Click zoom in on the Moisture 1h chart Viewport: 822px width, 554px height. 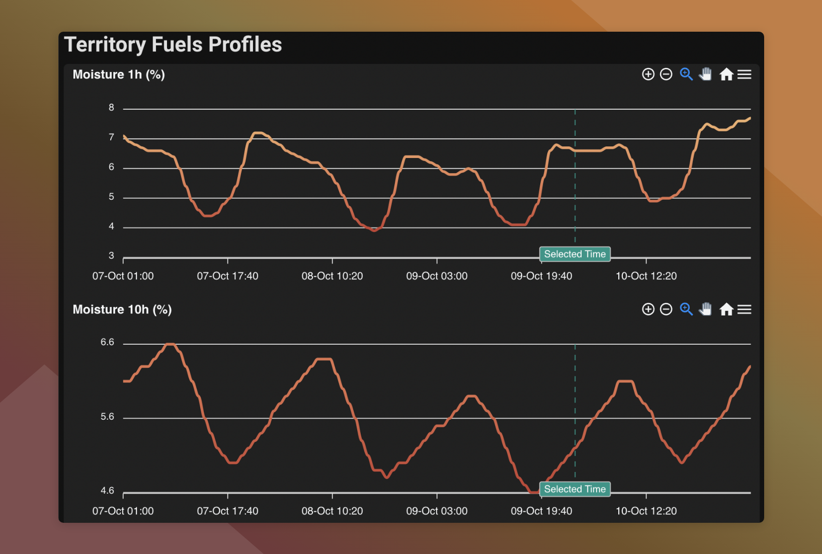pos(648,74)
